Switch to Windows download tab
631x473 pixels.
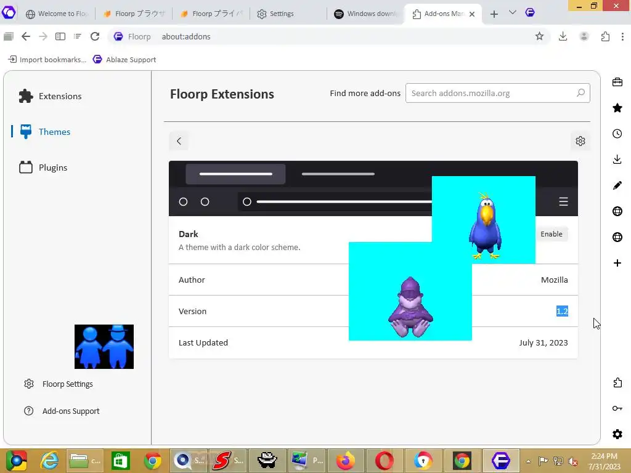(366, 14)
